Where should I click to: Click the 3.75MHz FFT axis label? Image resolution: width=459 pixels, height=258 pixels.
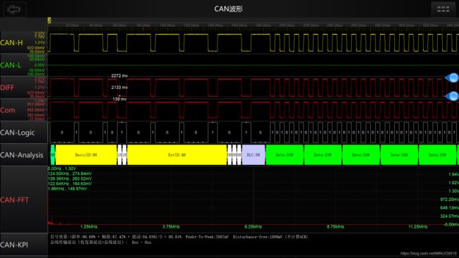tap(171, 227)
